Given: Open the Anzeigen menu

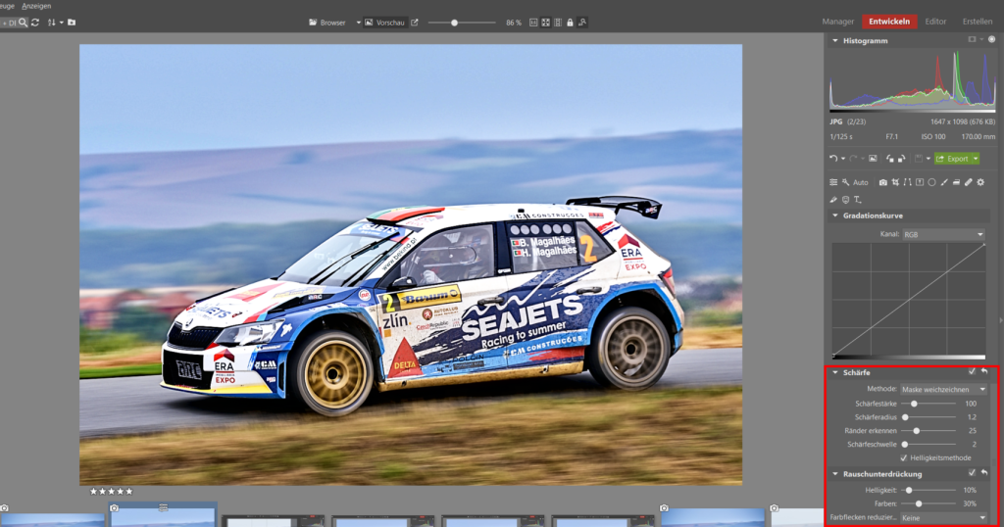Looking at the screenshot, I should click(36, 6).
